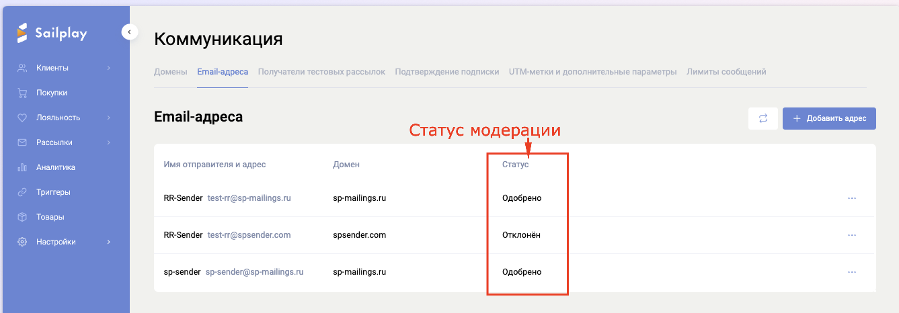899x313 pixels.
Task: Open the Покупки cart icon
Action: click(22, 93)
